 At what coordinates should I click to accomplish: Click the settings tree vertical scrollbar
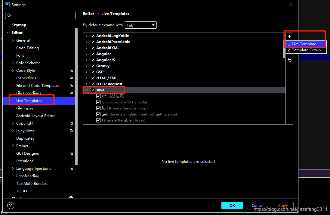tap(76, 96)
